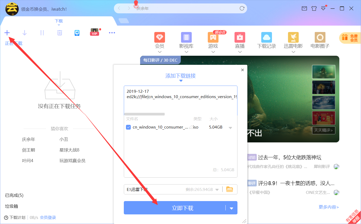The width and height of the screenshot is (361, 224).
Task: Select the fourth red banner thumbnail
Action: click(324, 118)
